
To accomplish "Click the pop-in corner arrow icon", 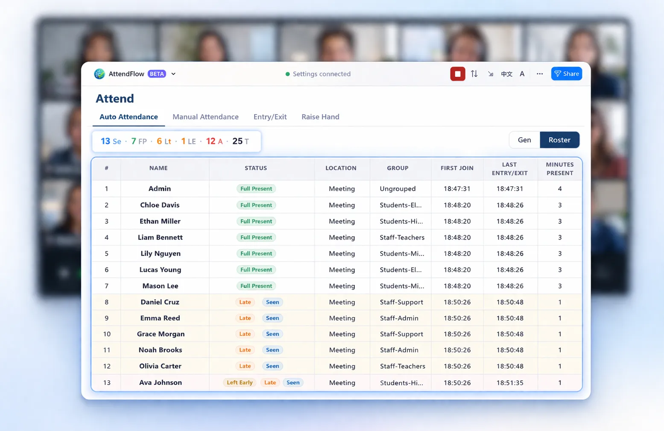I will (x=490, y=73).
